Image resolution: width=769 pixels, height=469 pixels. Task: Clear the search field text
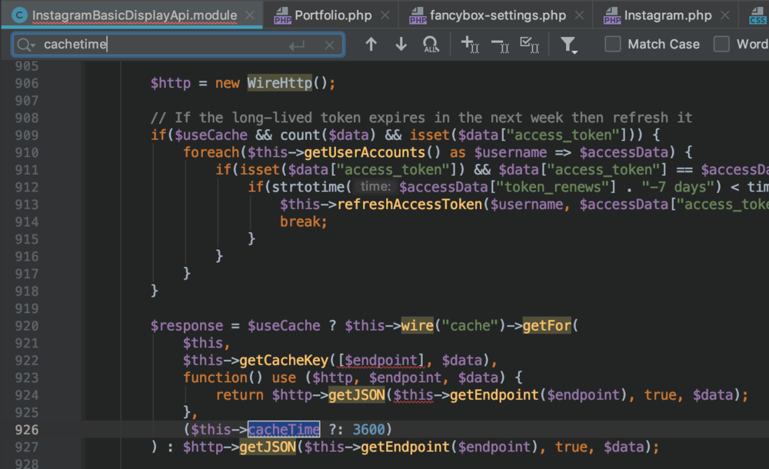click(x=329, y=45)
